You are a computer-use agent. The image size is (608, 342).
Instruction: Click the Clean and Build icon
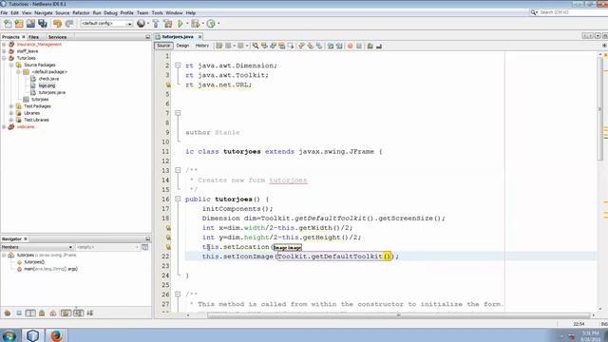click(x=167, y=24)
